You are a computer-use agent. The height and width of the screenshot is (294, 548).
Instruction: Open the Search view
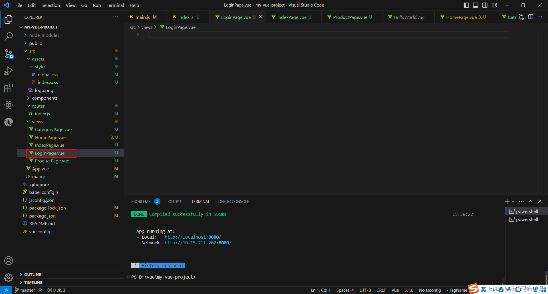(x=8, y=37)
